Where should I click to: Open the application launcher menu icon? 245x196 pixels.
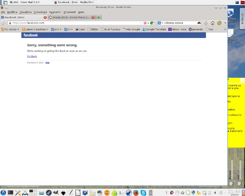(x=3, y=193)
